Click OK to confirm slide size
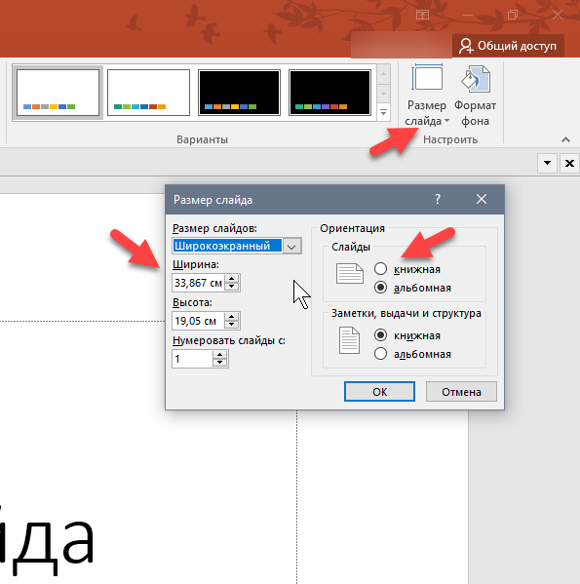The width and height of the screenshot is (580, 584). pyautogui.click(x=379, y=392)
